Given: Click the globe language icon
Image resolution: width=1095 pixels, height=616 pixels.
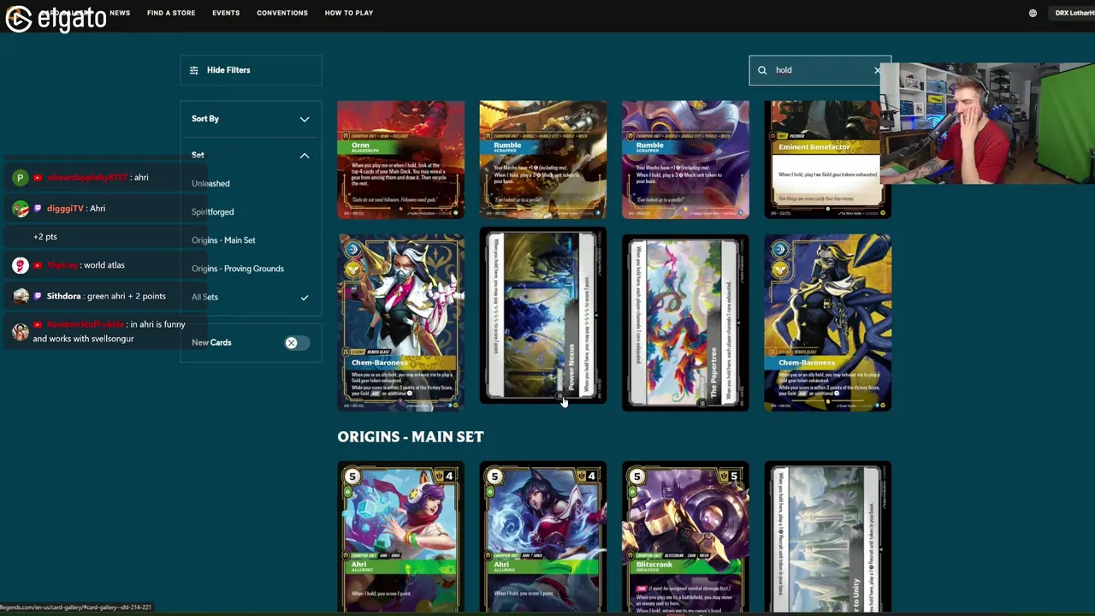Looking at the screenshot, I should tap(1033, 13).
